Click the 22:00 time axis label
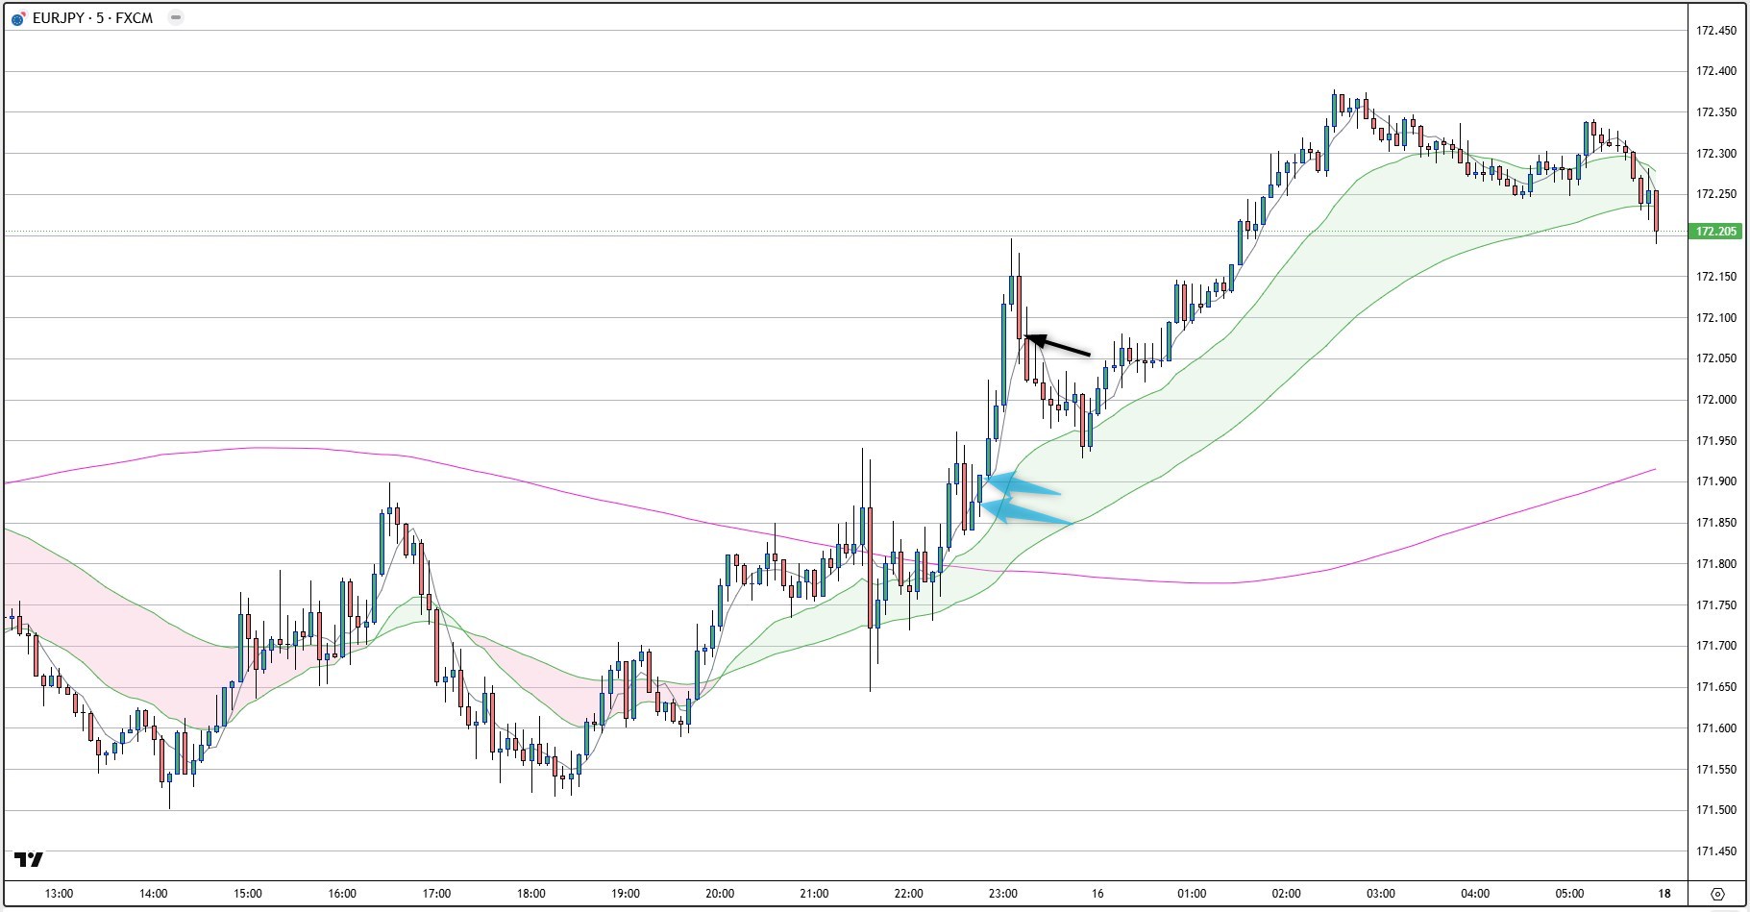This screenshot has width=1750, height=912. [x=908, y=894]
